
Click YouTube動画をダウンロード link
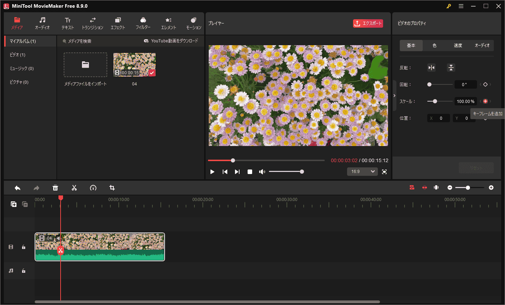171,41
